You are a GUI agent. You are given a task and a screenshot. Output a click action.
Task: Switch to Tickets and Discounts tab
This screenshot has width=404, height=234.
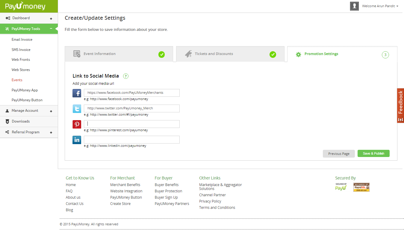[x=230, y=54]
